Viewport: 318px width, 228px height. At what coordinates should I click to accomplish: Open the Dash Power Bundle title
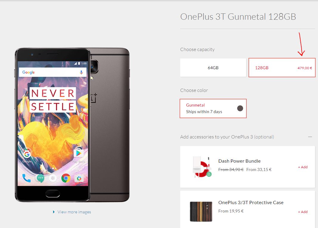(239, 161)
